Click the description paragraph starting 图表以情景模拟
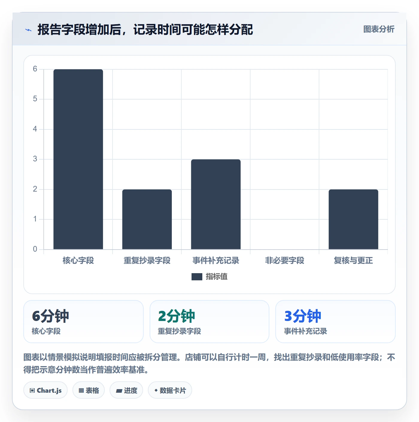The height and width of the screenshot is (422, 419). (209, 363)
